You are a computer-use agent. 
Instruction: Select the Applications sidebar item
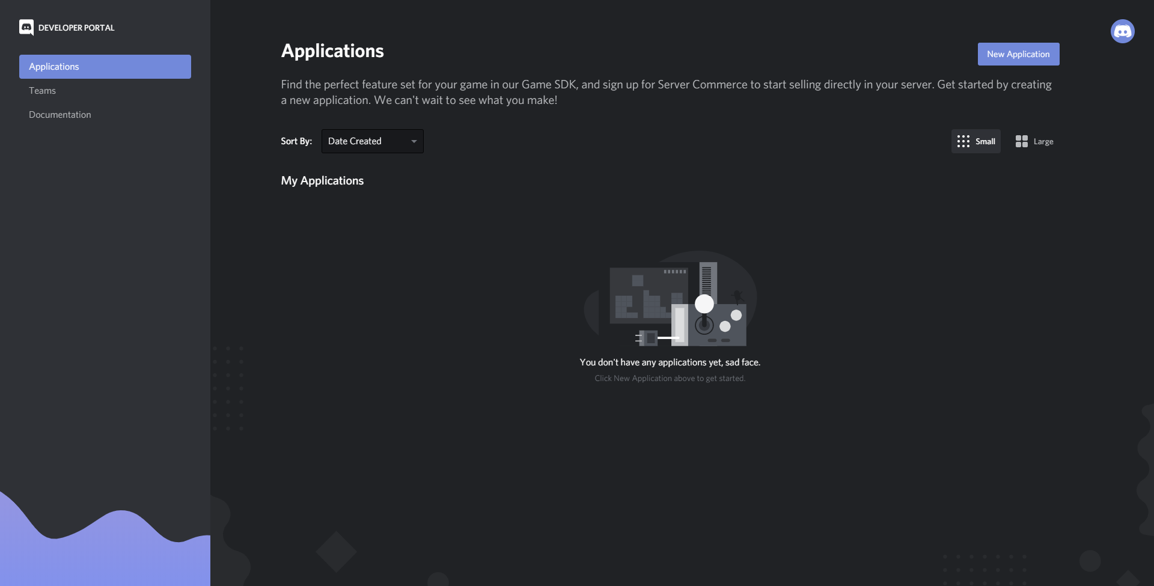(x=105, y=67)
